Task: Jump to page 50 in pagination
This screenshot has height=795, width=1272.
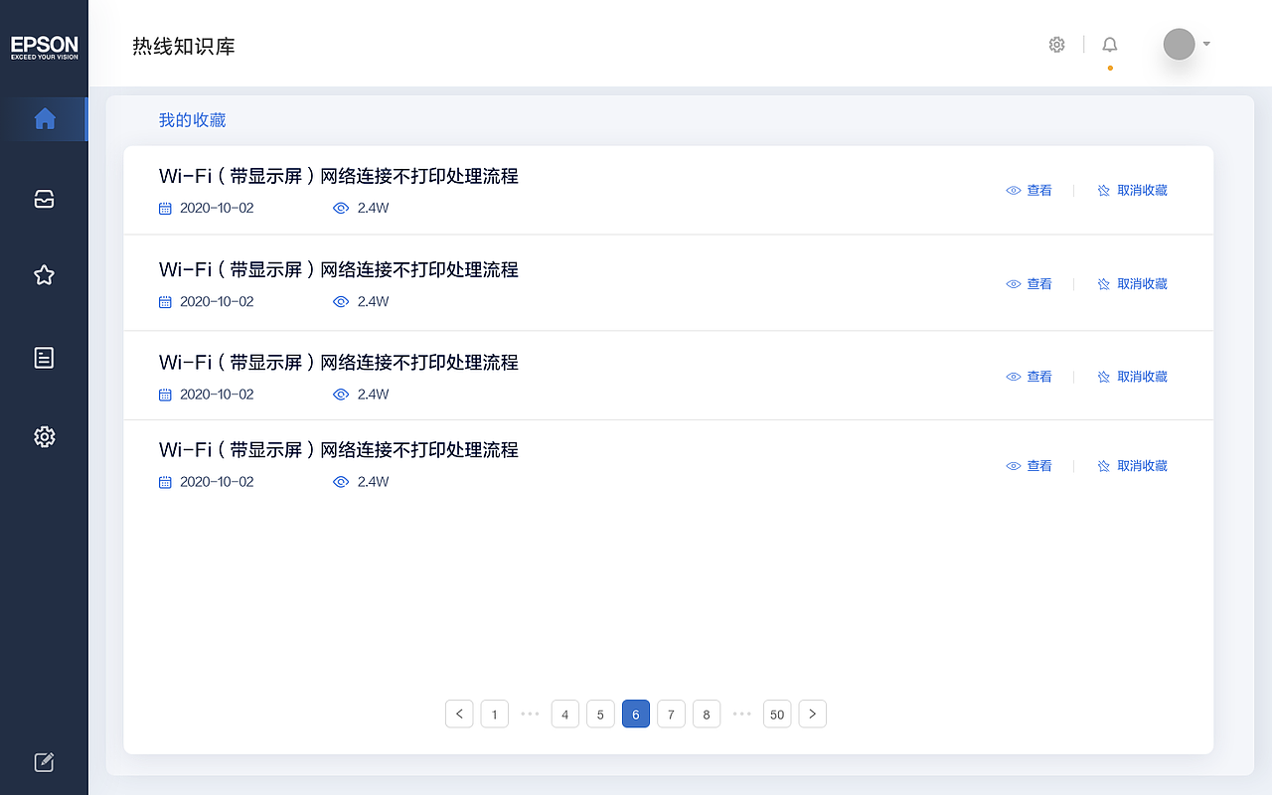Action: pos(777,714)
